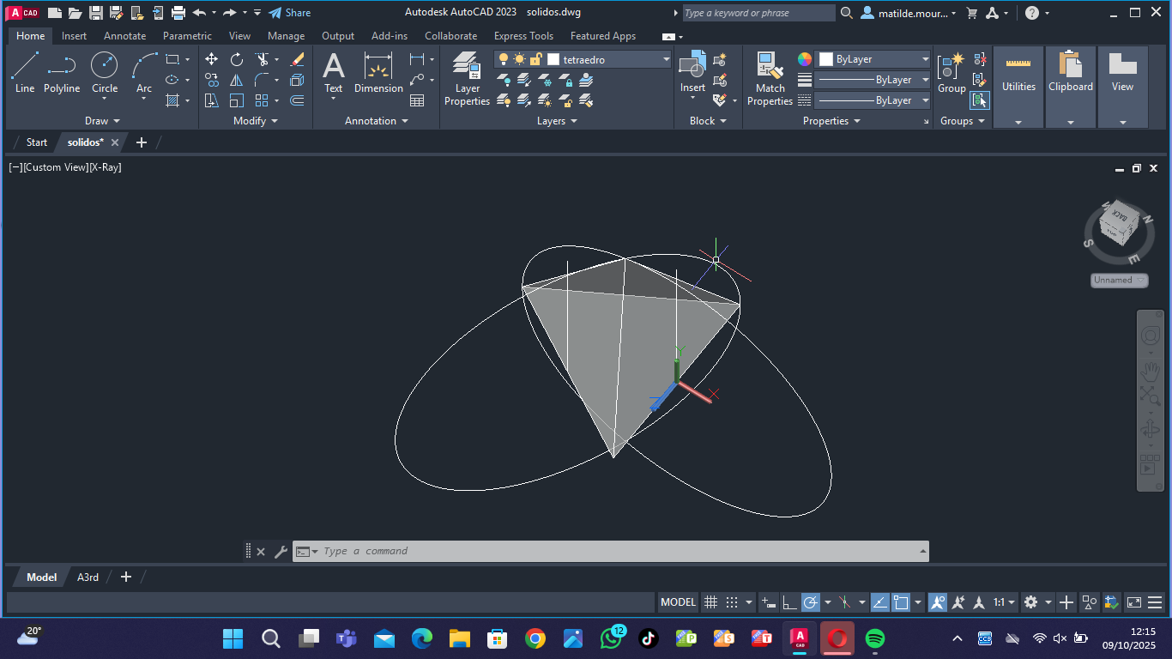Toggle Ortho mode in status bar
Screen dimensions: 1172x659
789,602
